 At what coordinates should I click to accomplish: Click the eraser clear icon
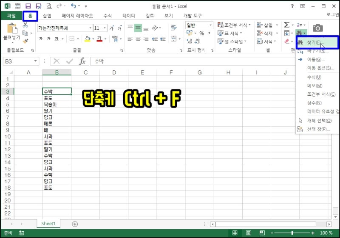point(286,41)
